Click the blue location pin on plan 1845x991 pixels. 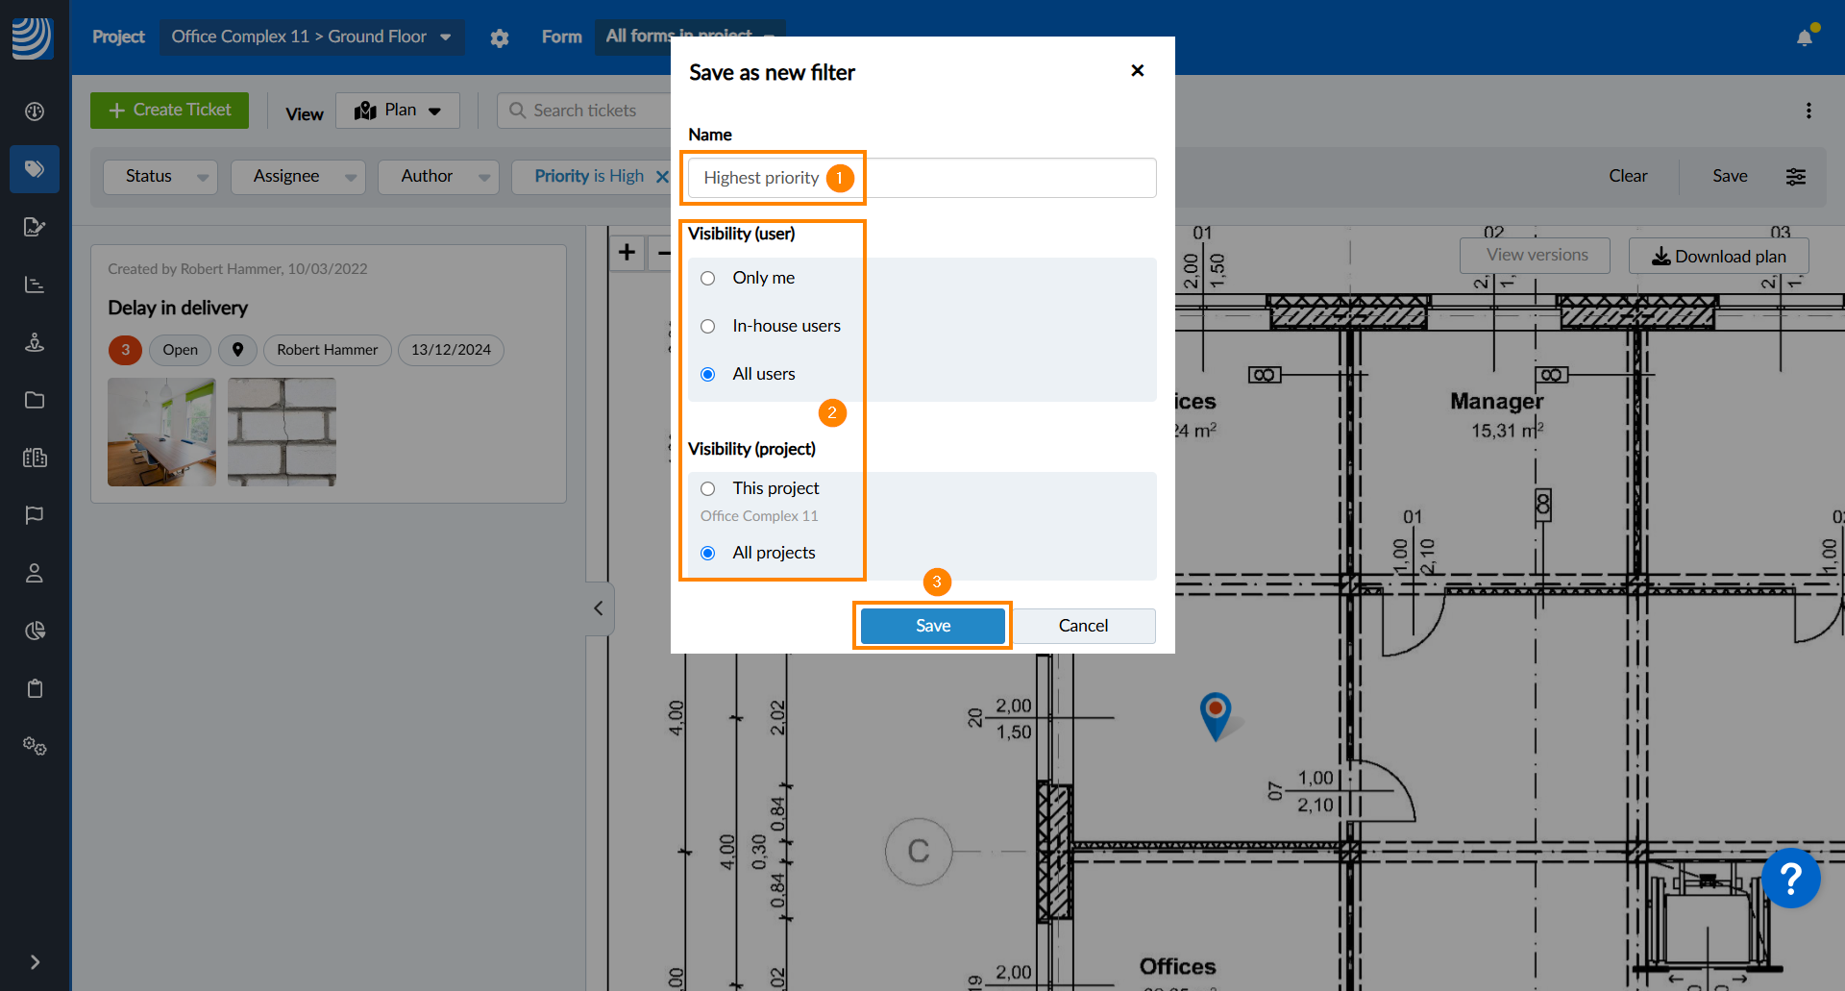(x=1216, y=712)
